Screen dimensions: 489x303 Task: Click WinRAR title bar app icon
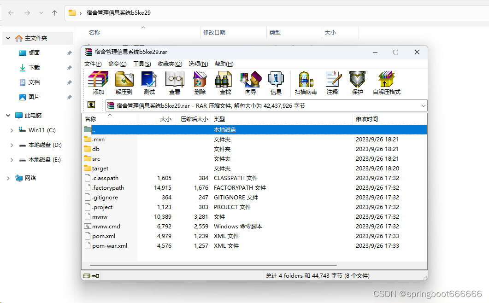pyautogui.click(x=88, y=52)
